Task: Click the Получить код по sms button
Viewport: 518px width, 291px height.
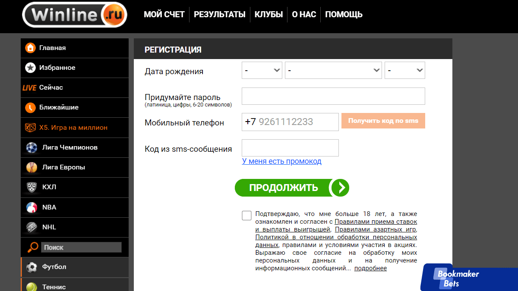Action: click(x=383, y=121)
